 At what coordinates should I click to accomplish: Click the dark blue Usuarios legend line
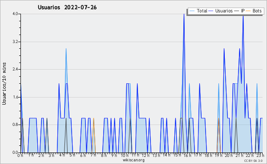pyautogui.click(x=211, y=11)
